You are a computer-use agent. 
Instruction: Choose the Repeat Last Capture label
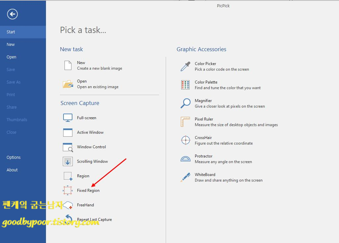(94, 220)
